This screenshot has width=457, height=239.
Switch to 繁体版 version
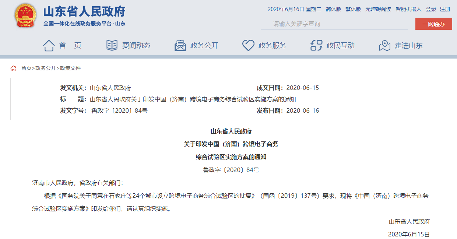[x=353, y=9]
